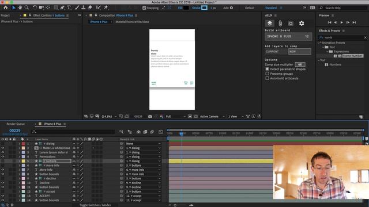Image resolution: width=369 pixels, height=207 pixels.
Task: Disable Detect parametric shapes option
Action: click(x=267, y=69)
